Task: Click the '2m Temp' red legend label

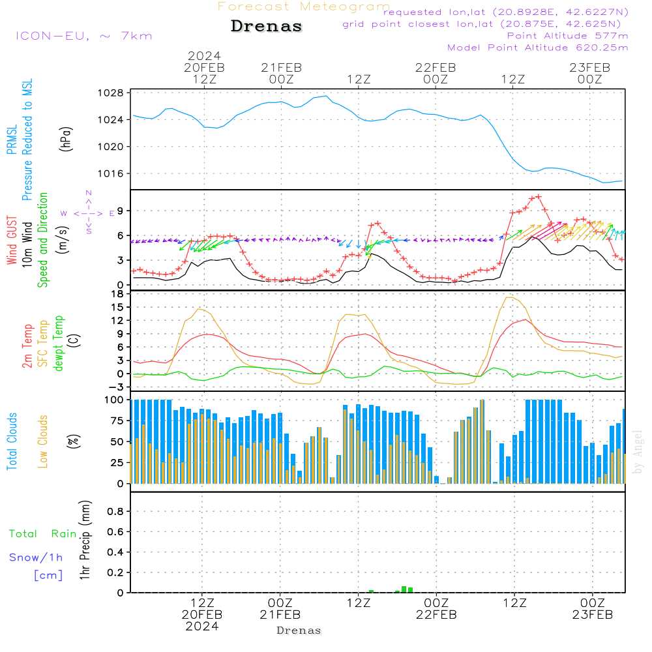Action: (27, 346)
